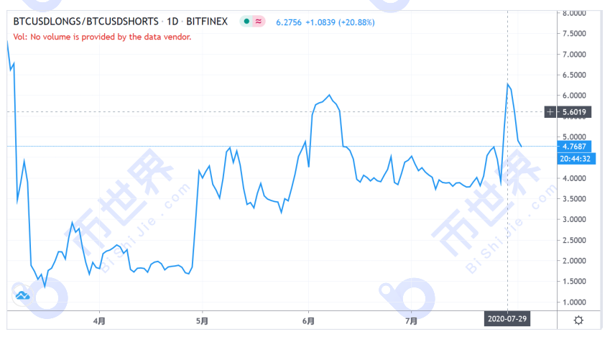Click the TradingView cloud logo icon
Screen dimensions: 610x337
click(22, 296)
